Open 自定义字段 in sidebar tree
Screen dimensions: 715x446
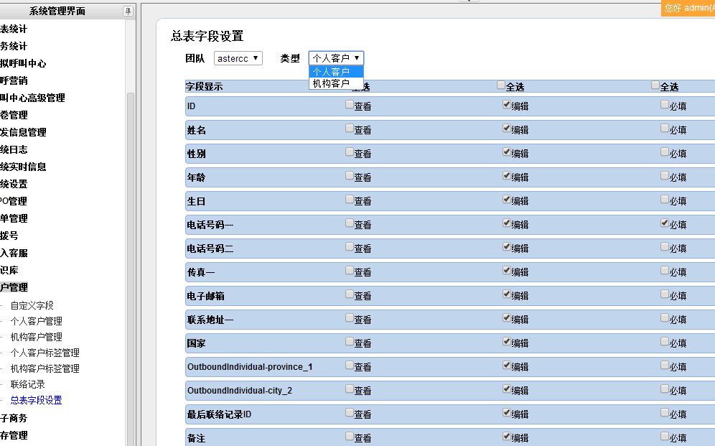pos(32,305)
